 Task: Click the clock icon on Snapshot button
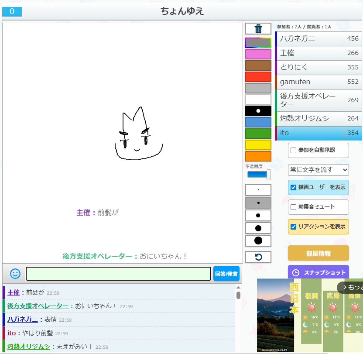(296, 273)
